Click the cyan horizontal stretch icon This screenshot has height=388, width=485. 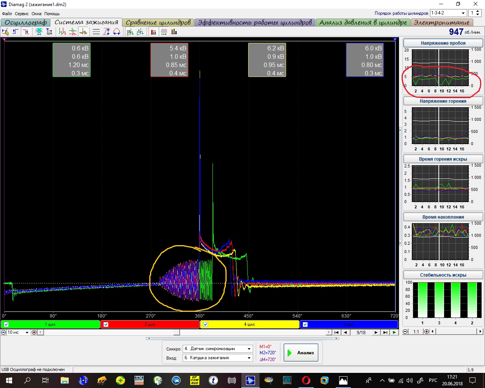pyautogui.click(x=39, y=32)
